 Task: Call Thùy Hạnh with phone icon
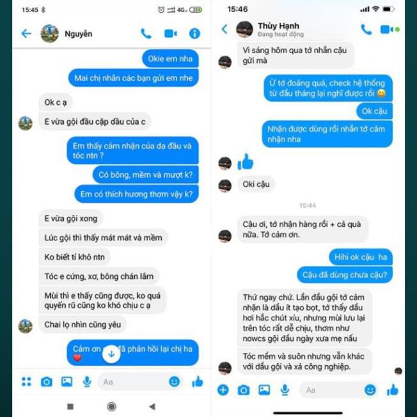pos(366,29)
